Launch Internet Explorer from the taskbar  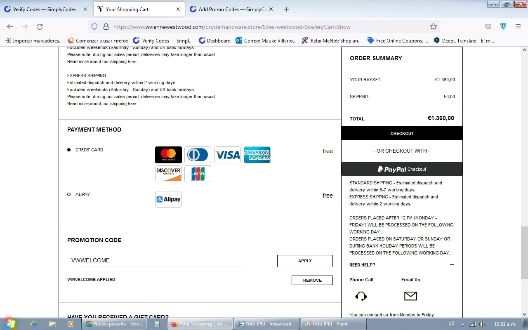click(33, 324)
